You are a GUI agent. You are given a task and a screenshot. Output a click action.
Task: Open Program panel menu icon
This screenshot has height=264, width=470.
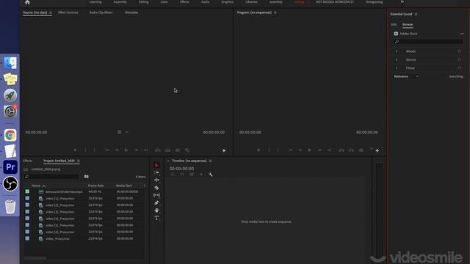[x=275, y=12]
